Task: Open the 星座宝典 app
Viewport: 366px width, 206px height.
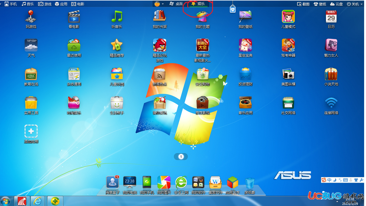Action: click(245, 45)
